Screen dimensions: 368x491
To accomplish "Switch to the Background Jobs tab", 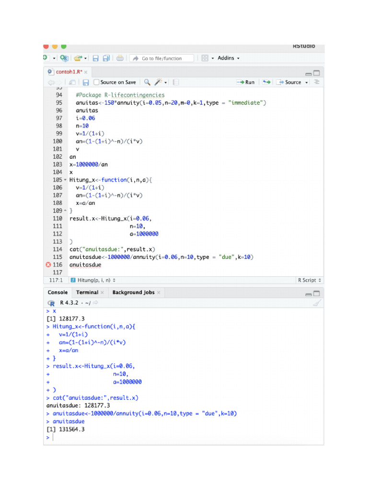I will coord(133,292).
